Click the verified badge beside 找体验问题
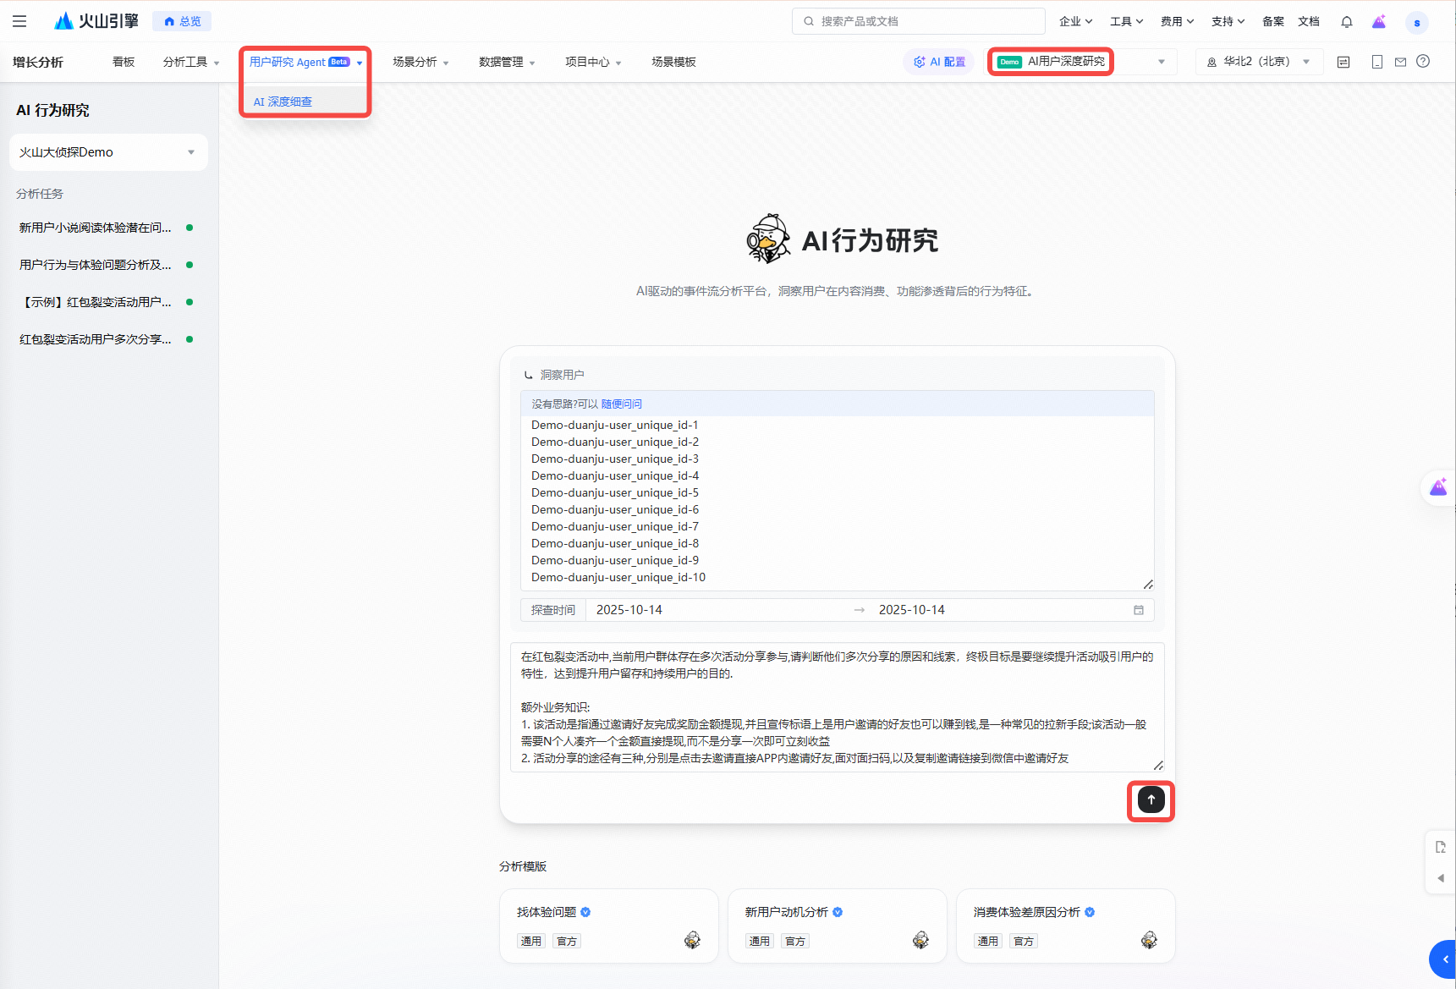Image resolution: width=1456 pixels, height=989 pixels. [585, 912]
